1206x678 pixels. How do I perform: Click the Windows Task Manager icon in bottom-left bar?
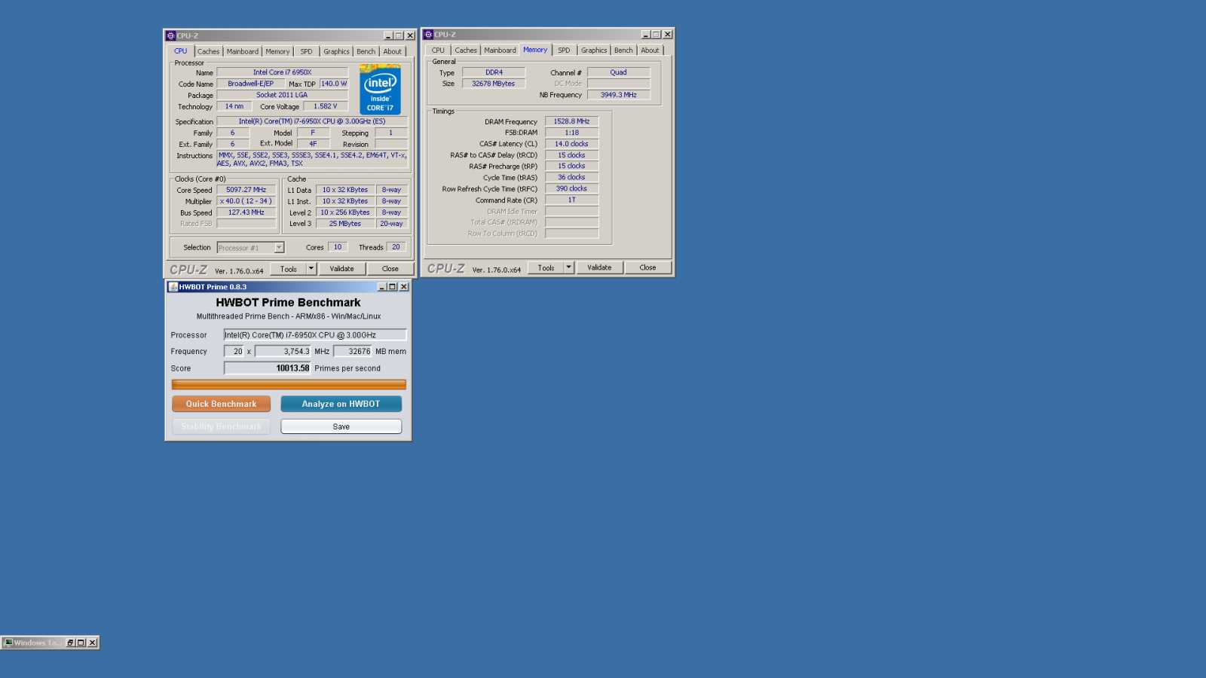coord(8,643)
